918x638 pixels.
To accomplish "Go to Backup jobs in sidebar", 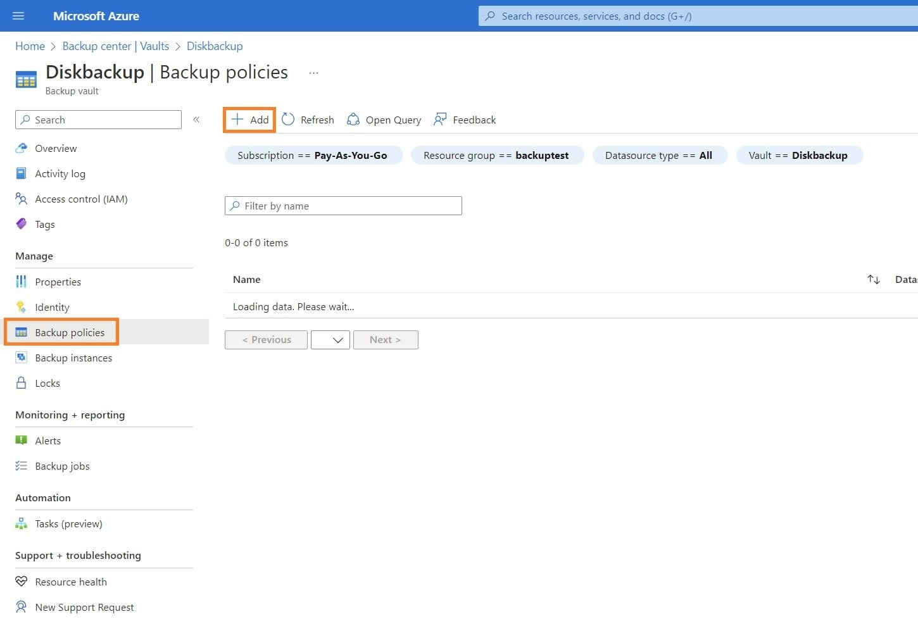I will pos(62,466).
